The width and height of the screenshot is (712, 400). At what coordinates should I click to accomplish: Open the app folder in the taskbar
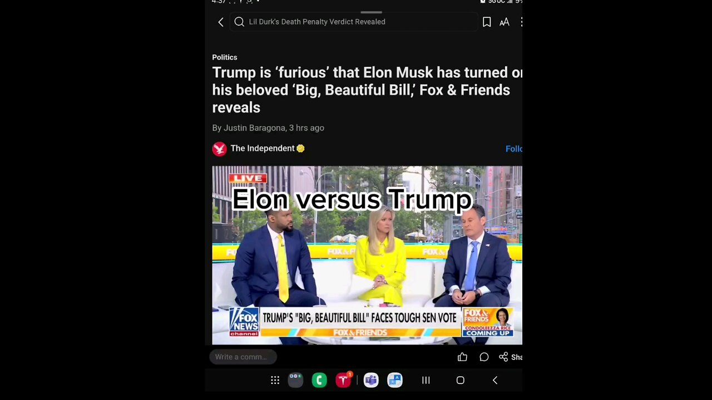coord(295,380)
